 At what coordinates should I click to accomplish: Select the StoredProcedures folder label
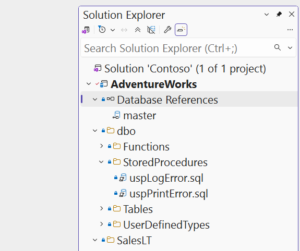point(165,162)
